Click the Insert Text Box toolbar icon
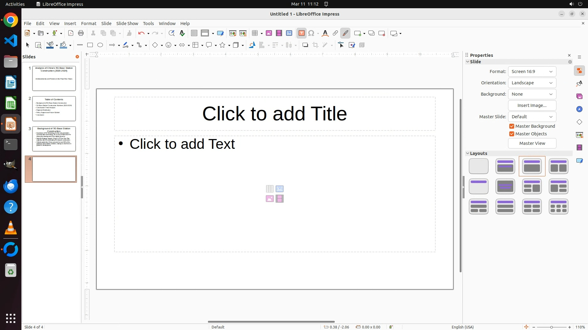588x330 pixels. click(301, 33)
